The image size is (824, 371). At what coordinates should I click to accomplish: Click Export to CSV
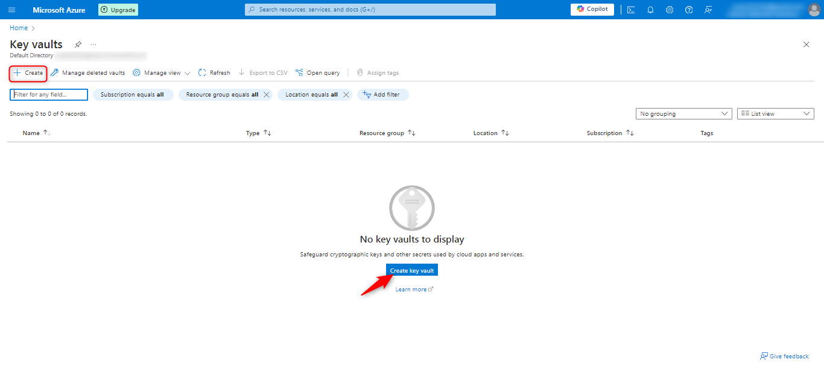263,73
